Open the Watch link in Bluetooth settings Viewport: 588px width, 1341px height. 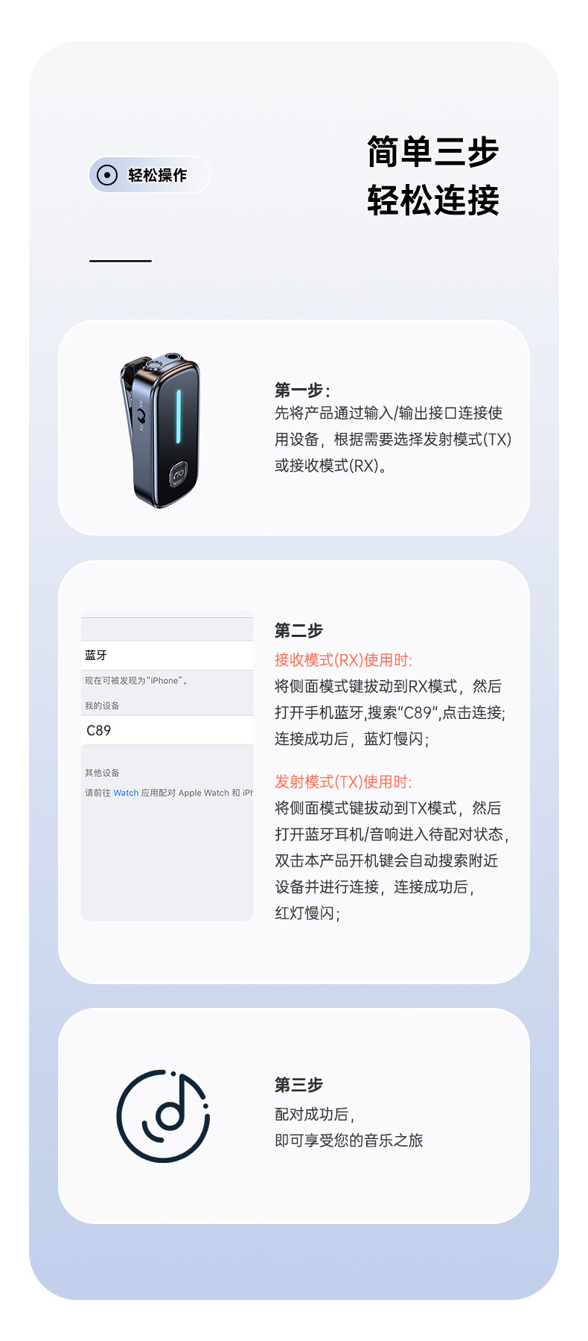126,793
